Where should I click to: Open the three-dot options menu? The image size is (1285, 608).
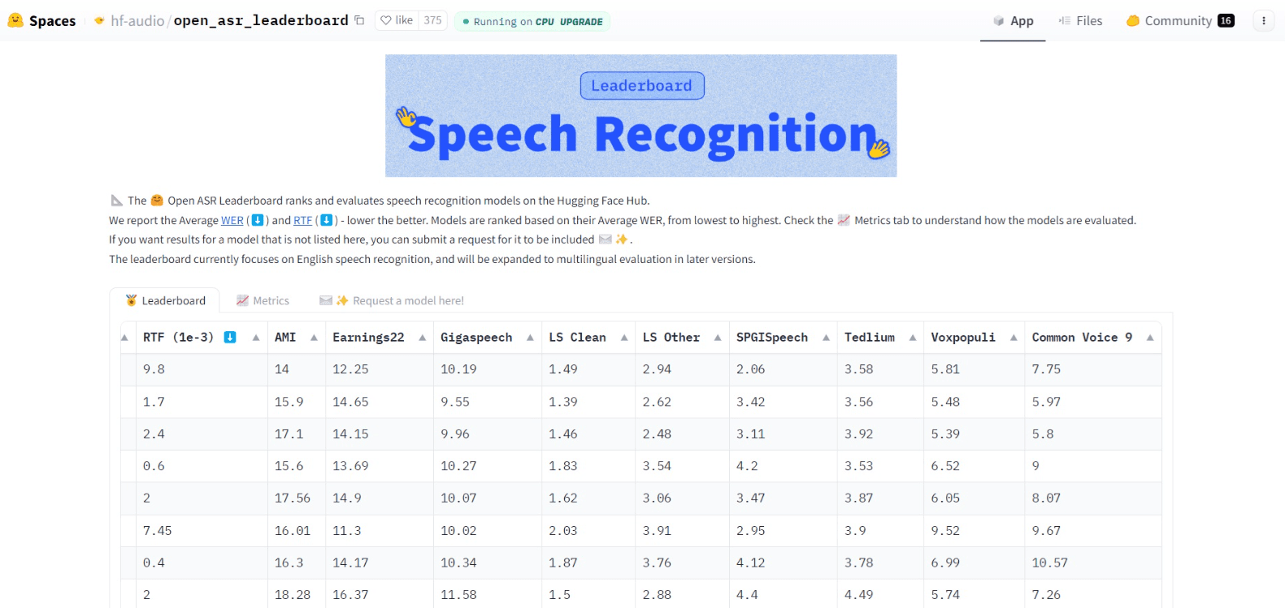pyautogui.click(x=1263, y=21)
